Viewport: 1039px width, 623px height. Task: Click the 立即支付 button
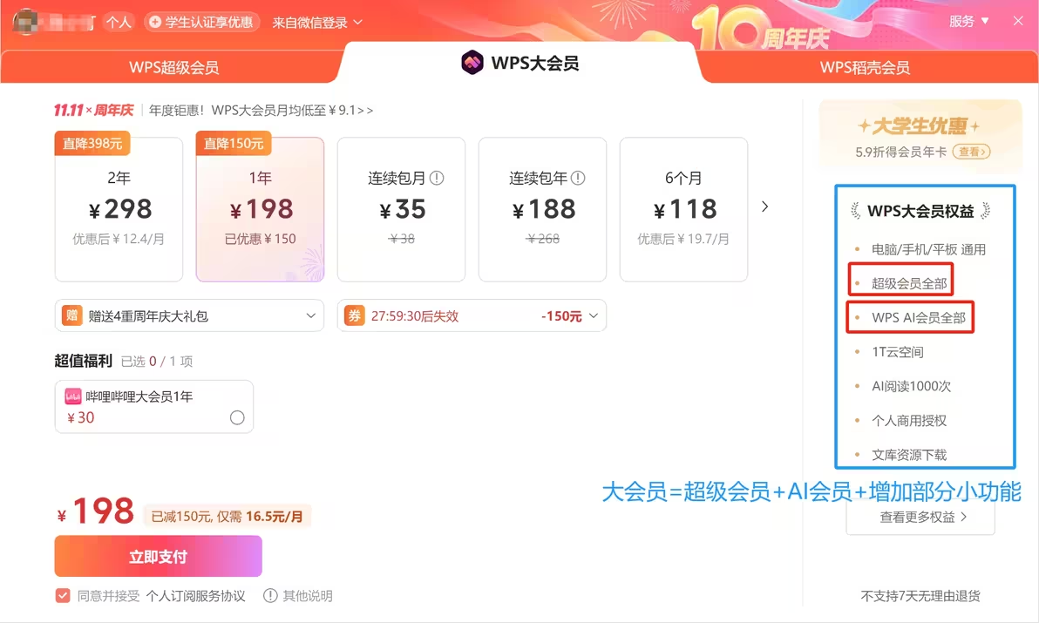tap(159, 556)
